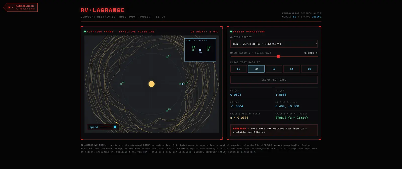402x169 pixels.
Task: Place test mass at L5
Action: pyautogui.click(x=309, y=69)
